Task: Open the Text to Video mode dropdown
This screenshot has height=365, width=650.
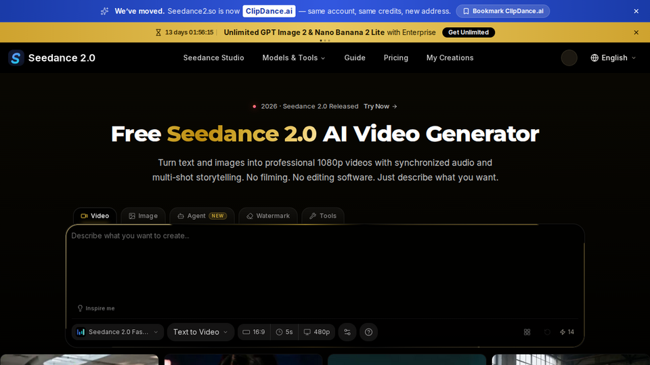Action: (x=200, y=332)
